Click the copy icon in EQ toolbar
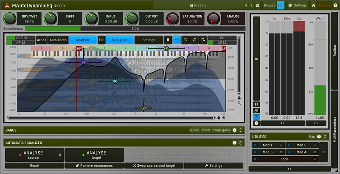This screenshot has height=174, width=340. pyautogui.click(x=194, y=40)
